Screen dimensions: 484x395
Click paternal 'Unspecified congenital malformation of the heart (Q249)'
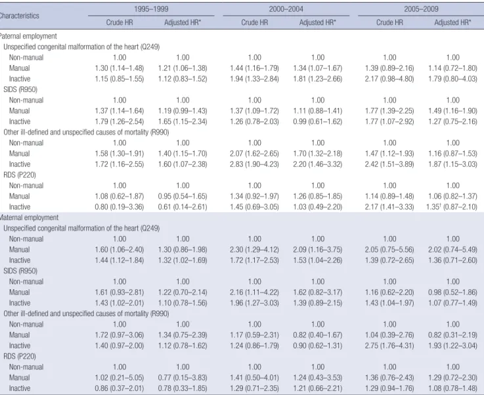81,47
